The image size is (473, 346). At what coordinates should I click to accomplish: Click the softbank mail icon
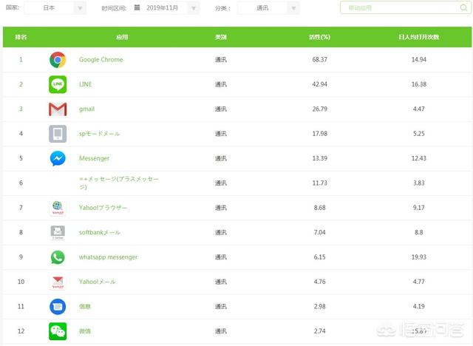[x=58, y=233]
